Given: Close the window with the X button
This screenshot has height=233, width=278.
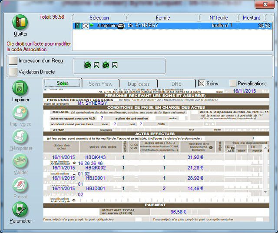Looking at the screenshot, I should click(265, 4).
